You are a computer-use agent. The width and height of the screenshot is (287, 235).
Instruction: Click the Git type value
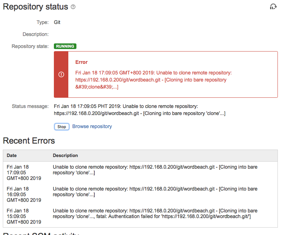pyautogui.click(x=57, y=22)
